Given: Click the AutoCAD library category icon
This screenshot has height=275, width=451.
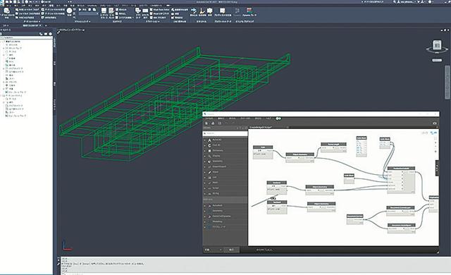Looking at the screenshot, I should click(x=209, y=140).
